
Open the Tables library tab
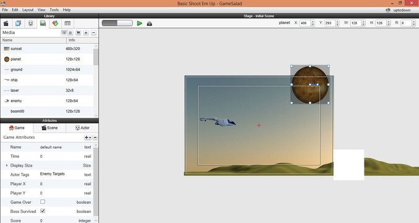[68, 24]
